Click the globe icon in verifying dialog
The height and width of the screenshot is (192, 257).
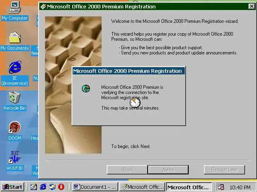click(x=86, y=88)
